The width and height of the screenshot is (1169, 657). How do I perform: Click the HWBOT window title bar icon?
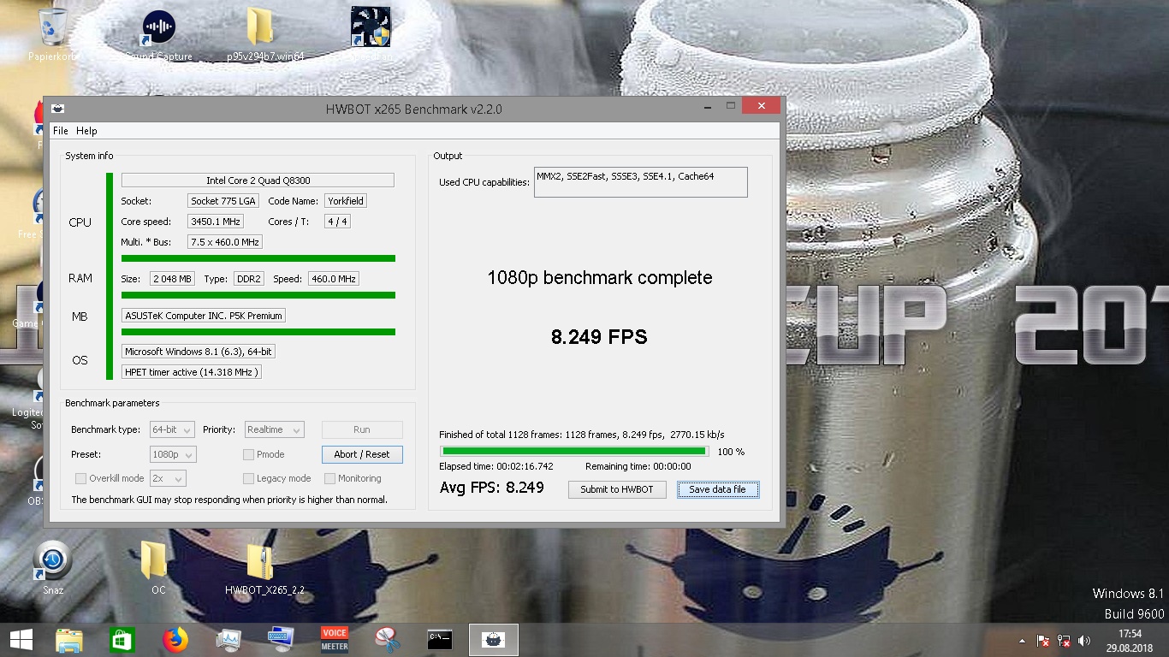click(x=58, y=109)
